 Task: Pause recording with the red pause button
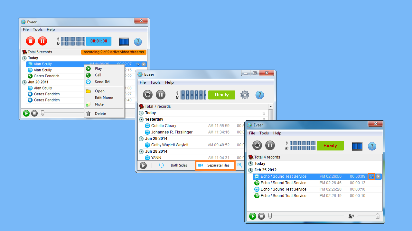click(42, 41)
